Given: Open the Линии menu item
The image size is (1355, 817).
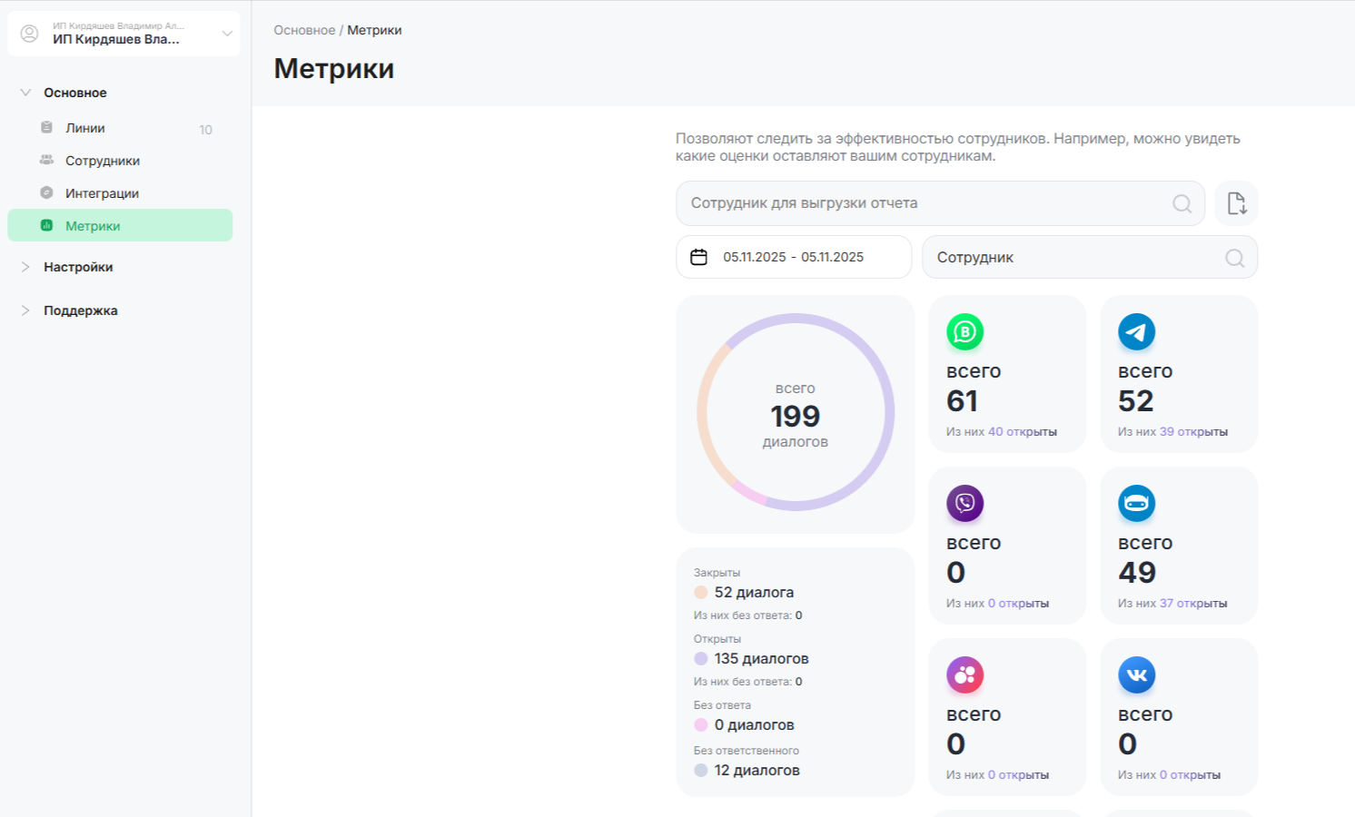Looking at the screenshot, I should pyautogui.click(x=85, y=128).
